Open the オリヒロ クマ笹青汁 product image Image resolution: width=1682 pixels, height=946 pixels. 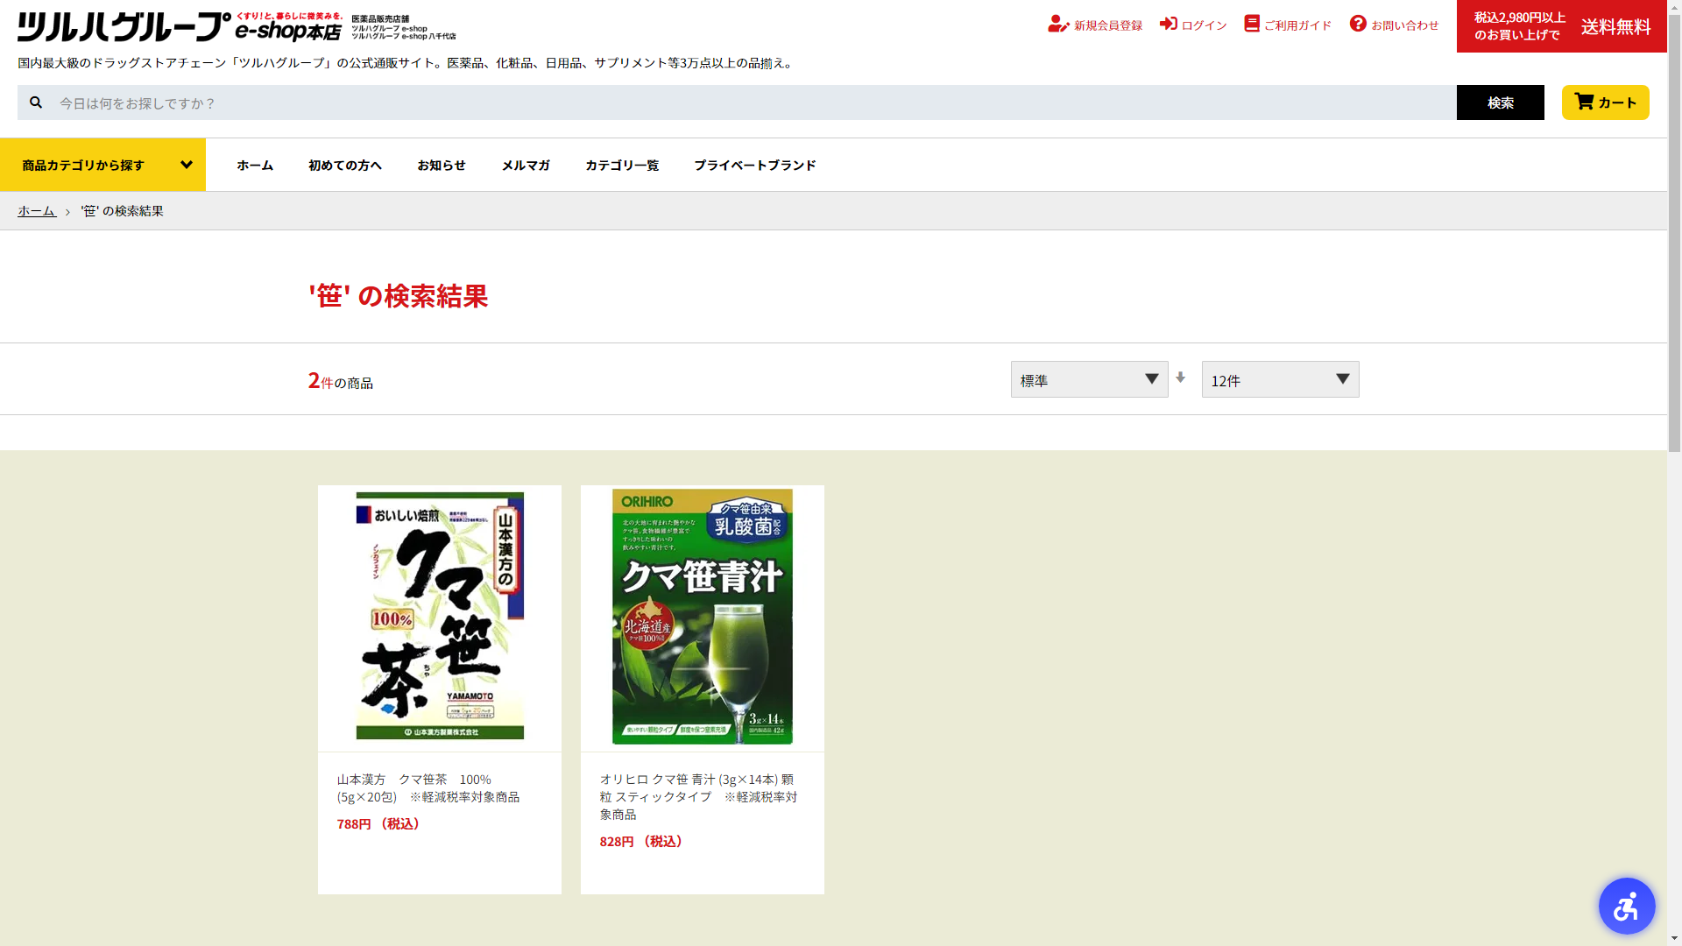[702, 616]
